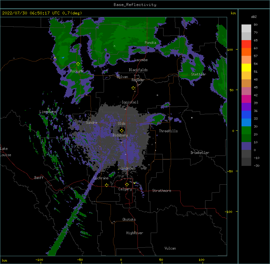Viewport: 270px width, 264px height.
Task: Click the ThreeHills city label
Action: tap(168, 131)
